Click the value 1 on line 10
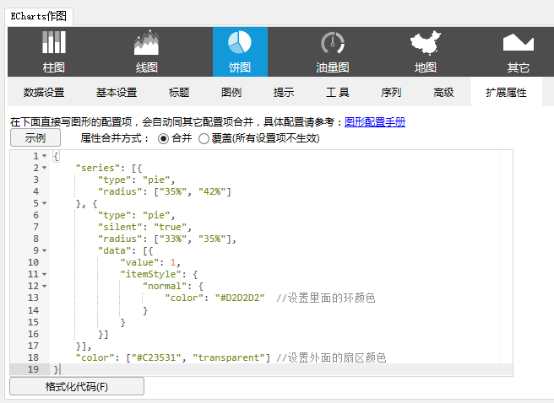 (173, 262)
